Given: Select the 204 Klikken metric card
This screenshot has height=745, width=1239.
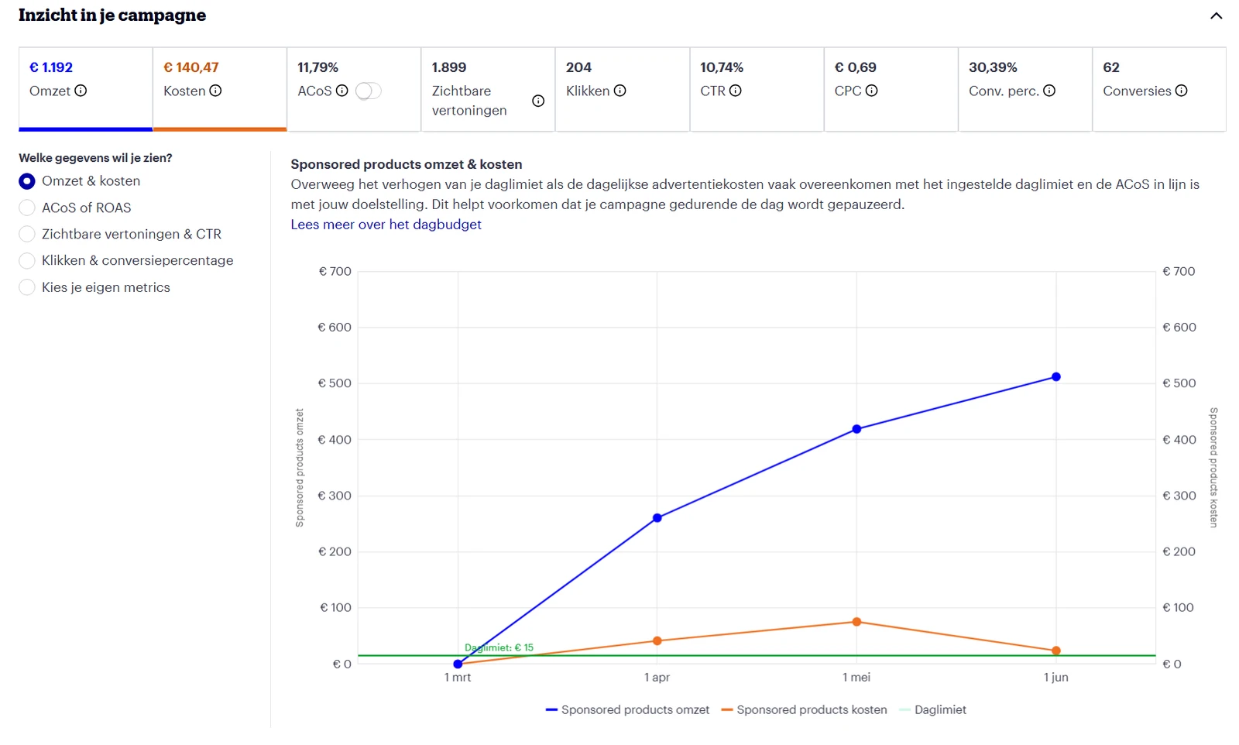Looking at the screenshot, I should tap(623, 89).
